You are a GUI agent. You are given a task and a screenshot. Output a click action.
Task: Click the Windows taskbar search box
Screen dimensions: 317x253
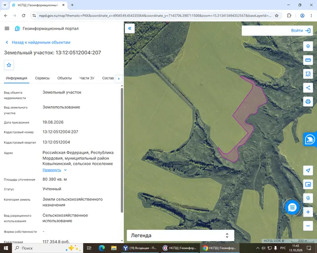point(48,248)
